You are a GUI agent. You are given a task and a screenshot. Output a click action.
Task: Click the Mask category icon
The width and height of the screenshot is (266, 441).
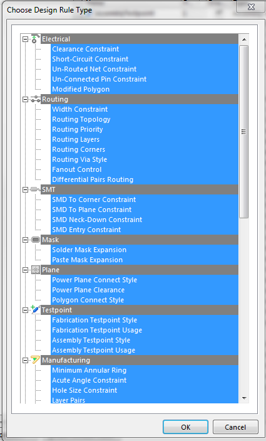click(36, 240)
